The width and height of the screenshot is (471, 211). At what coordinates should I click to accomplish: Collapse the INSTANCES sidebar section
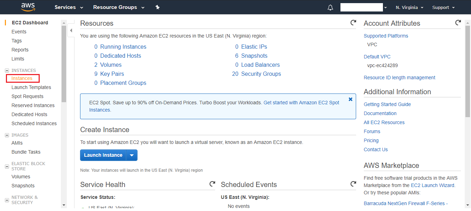point(7,71)
